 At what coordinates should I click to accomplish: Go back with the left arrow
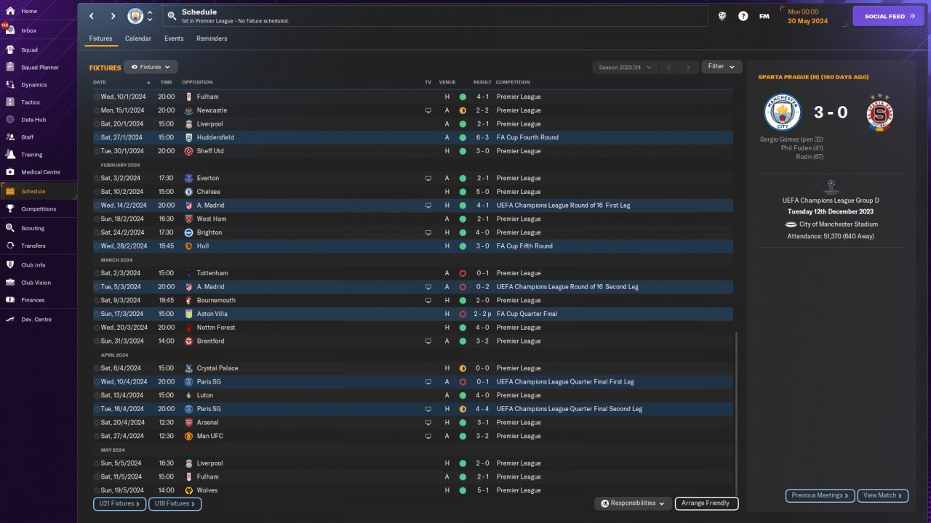tap(92, 16)
